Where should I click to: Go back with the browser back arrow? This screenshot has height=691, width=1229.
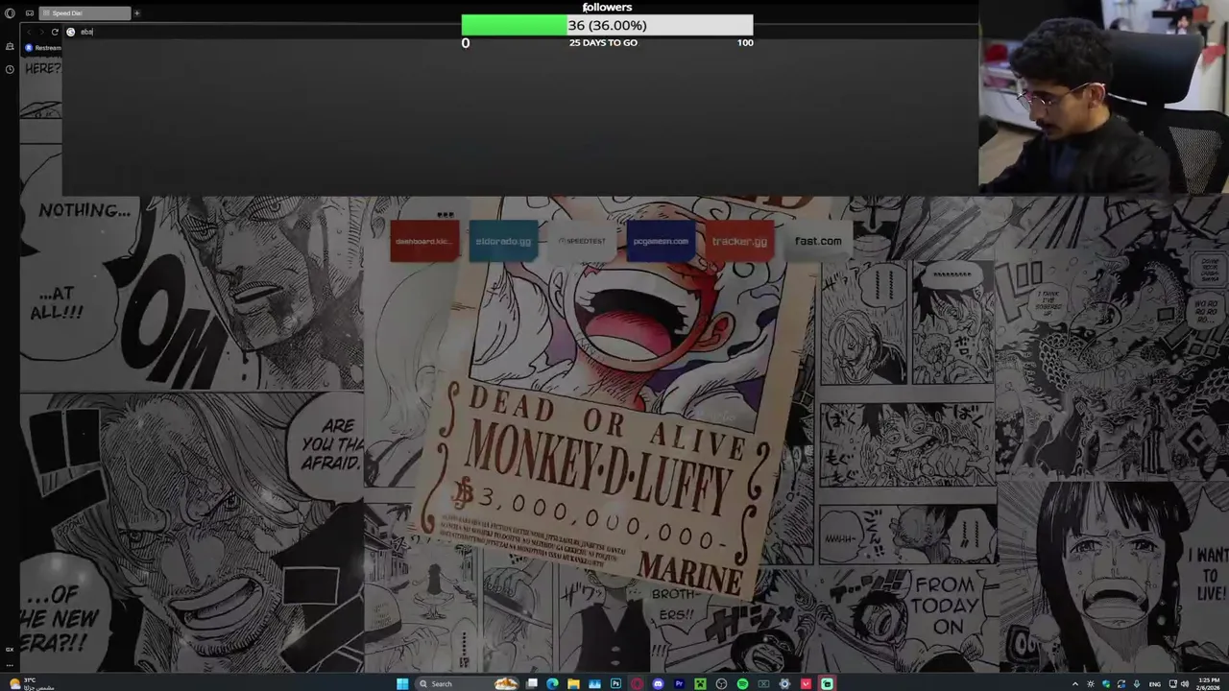(x=28, y=32)
